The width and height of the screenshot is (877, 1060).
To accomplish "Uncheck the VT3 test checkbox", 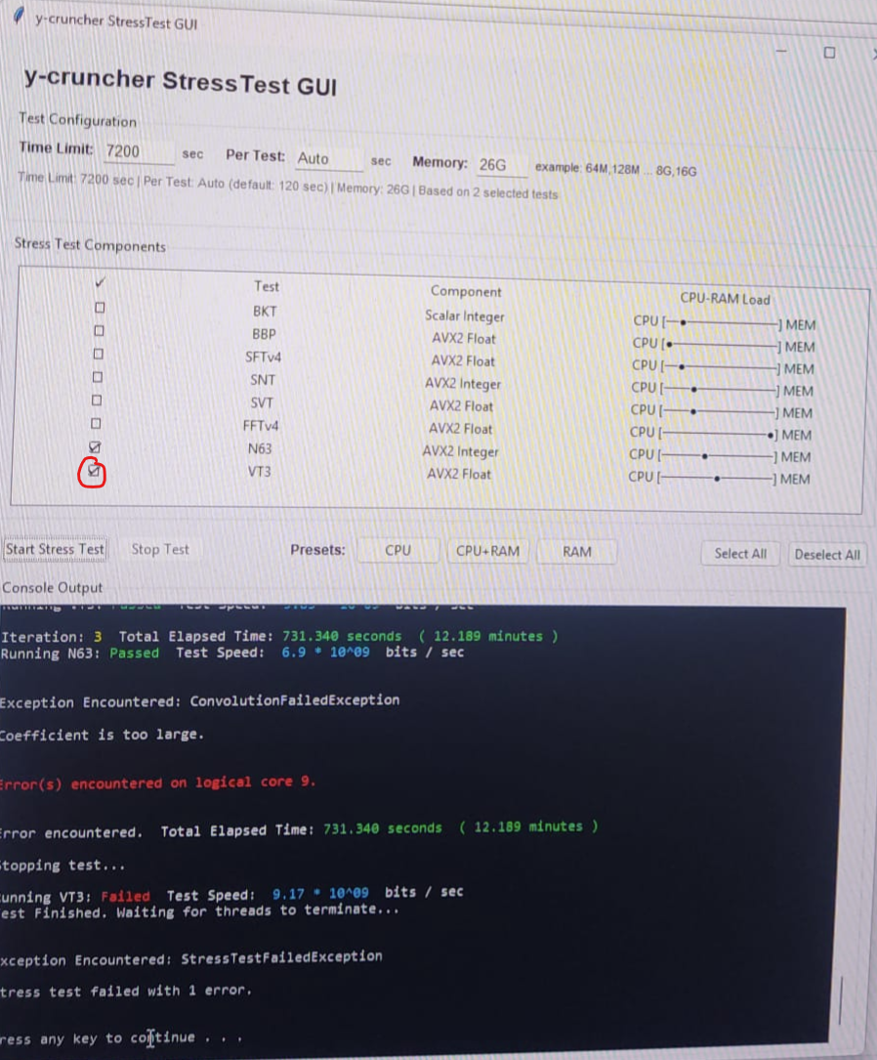I will pos(93,470).
